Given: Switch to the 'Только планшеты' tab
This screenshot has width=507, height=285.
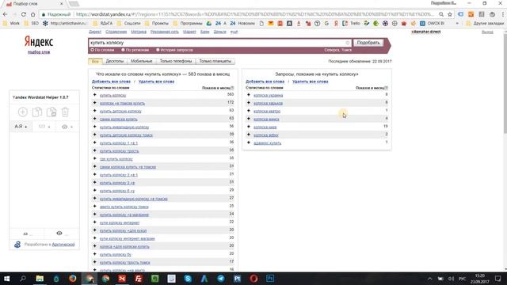Looking at the screenshot, I should coord(215,61).
